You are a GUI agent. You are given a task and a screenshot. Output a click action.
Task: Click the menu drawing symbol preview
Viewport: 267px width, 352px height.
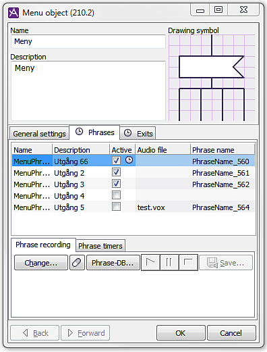(212, 78)
